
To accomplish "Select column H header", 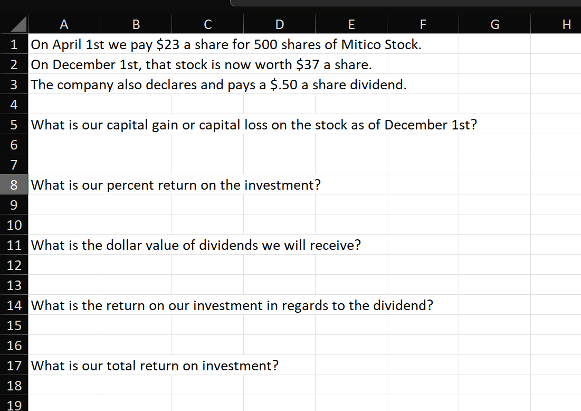I will (x=566, y=24).
